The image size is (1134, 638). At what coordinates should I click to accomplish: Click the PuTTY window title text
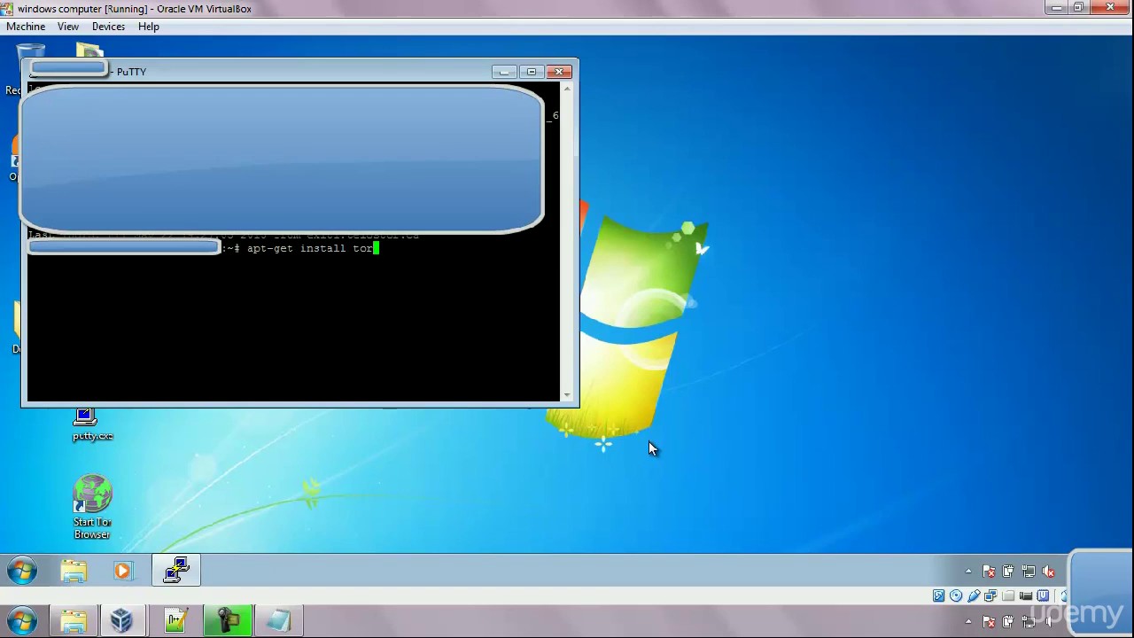pyautogui.click(x=131, y=72)
